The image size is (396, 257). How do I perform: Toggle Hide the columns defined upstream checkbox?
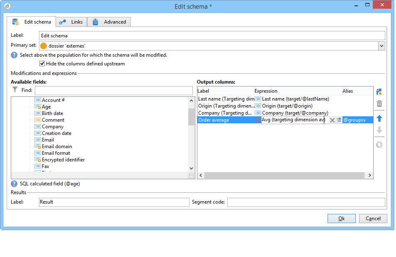point(42,64)
